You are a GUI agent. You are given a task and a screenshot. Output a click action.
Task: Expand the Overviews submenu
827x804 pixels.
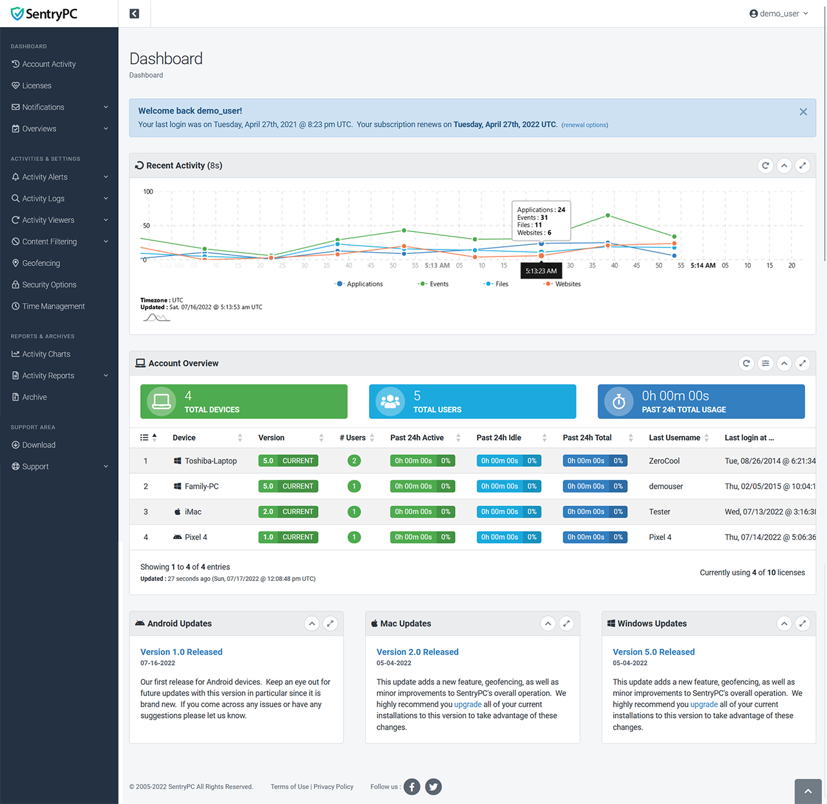(59, 129)
